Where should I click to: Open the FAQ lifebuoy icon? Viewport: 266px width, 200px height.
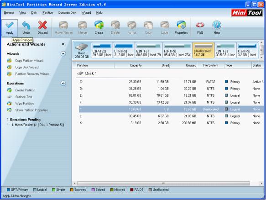point(200,25)
